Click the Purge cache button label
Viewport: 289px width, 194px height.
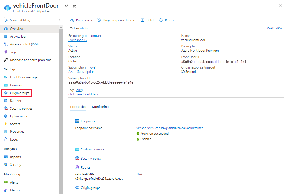pyautogui.click(x=84, y=20)
